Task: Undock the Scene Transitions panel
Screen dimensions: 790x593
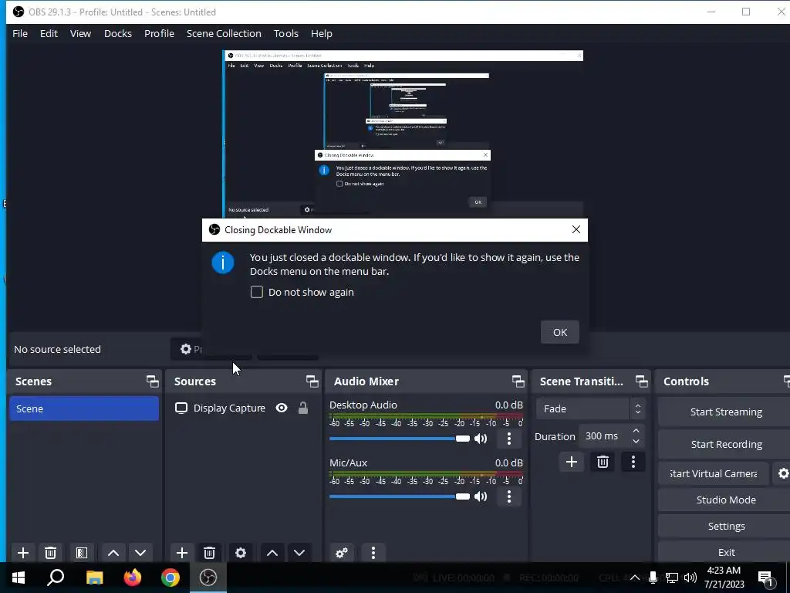Action: click(641, 381)
